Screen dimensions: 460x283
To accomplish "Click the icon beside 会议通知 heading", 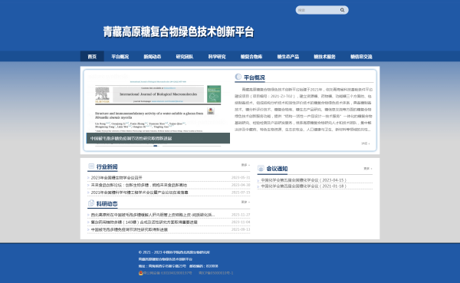I will (x=261, y=168).
